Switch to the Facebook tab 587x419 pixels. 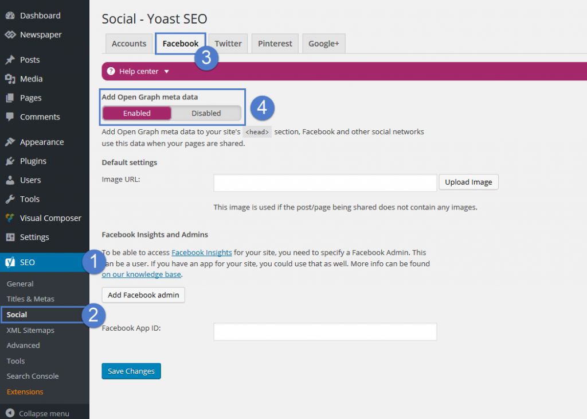[x=181, y=44]
